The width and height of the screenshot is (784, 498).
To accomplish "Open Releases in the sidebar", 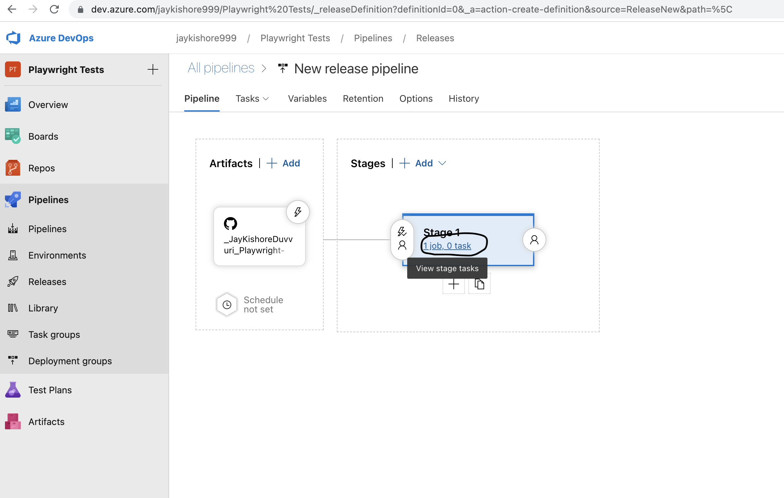I will pyautogui.click(x=84, y=282).
